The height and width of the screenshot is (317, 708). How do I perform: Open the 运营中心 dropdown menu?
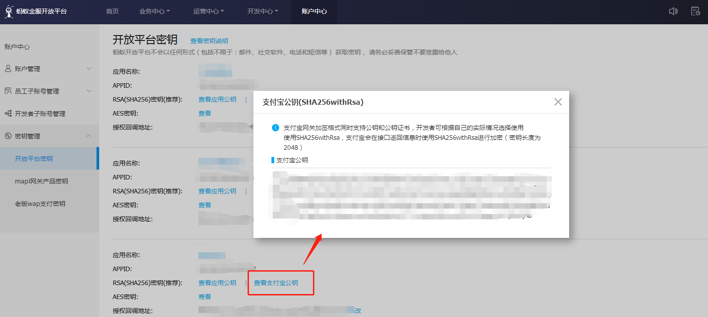pos(209,11)
